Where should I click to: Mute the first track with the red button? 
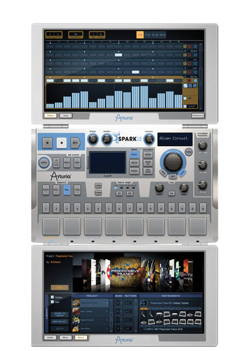(x=189, y=47)
